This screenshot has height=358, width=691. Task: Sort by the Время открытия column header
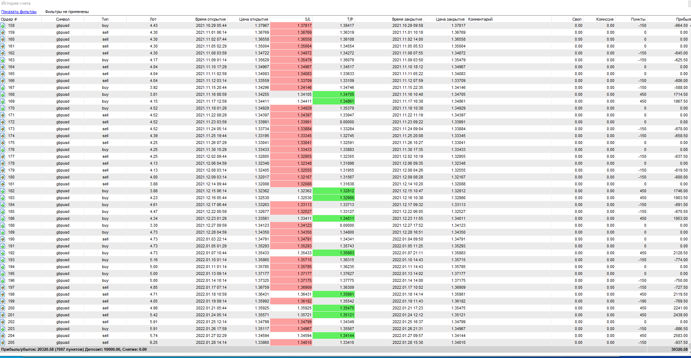(210, 19)
